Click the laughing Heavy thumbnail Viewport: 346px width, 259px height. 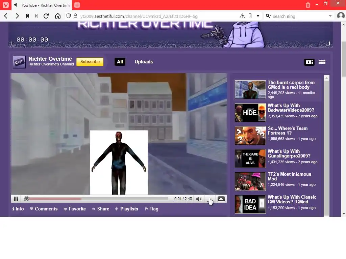click(x=250, y=136)
